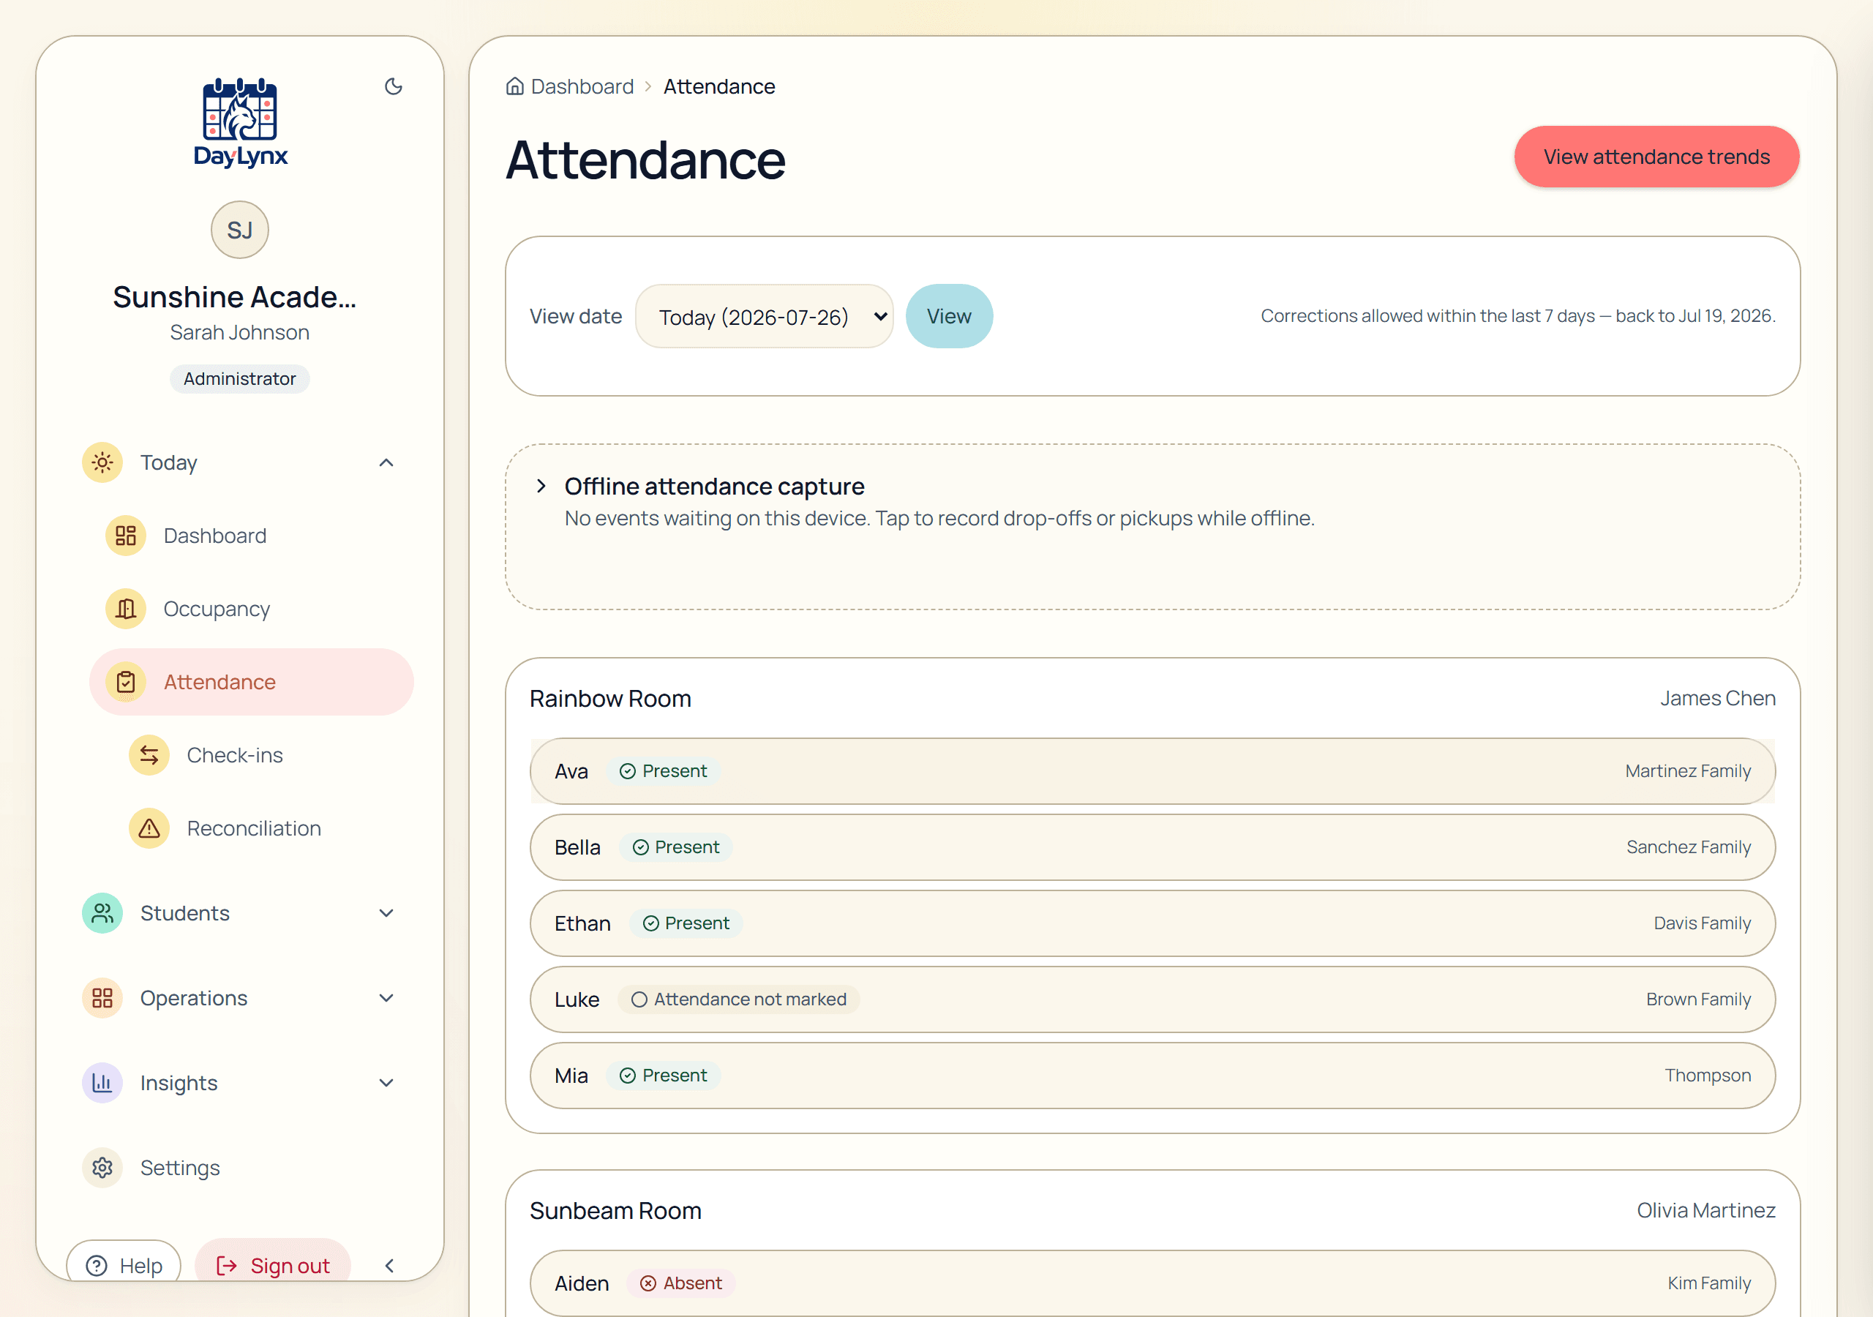The width and height of the screenshot is (1873, 1317).
Task: Select Brown Family on Luke's row
Action: coord(1698,999)
